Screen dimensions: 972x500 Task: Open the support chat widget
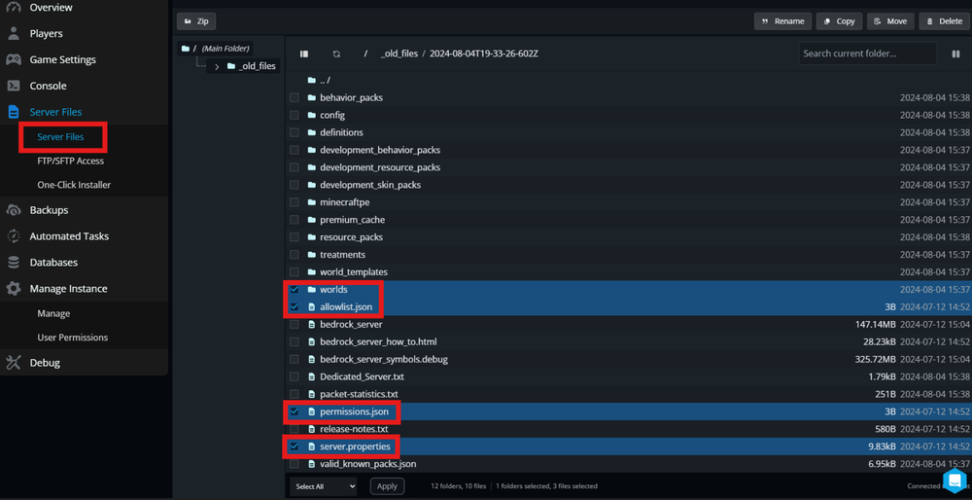[955, 481]
